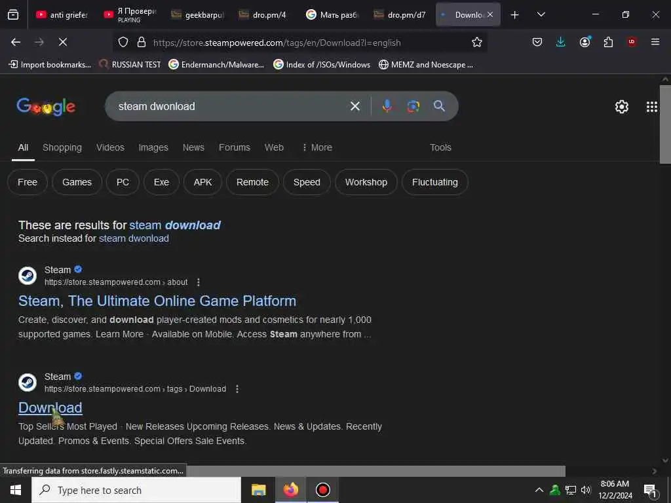The image size is (671, 503).
Task: Apply the Free filter chip
Action: (28, 182)
